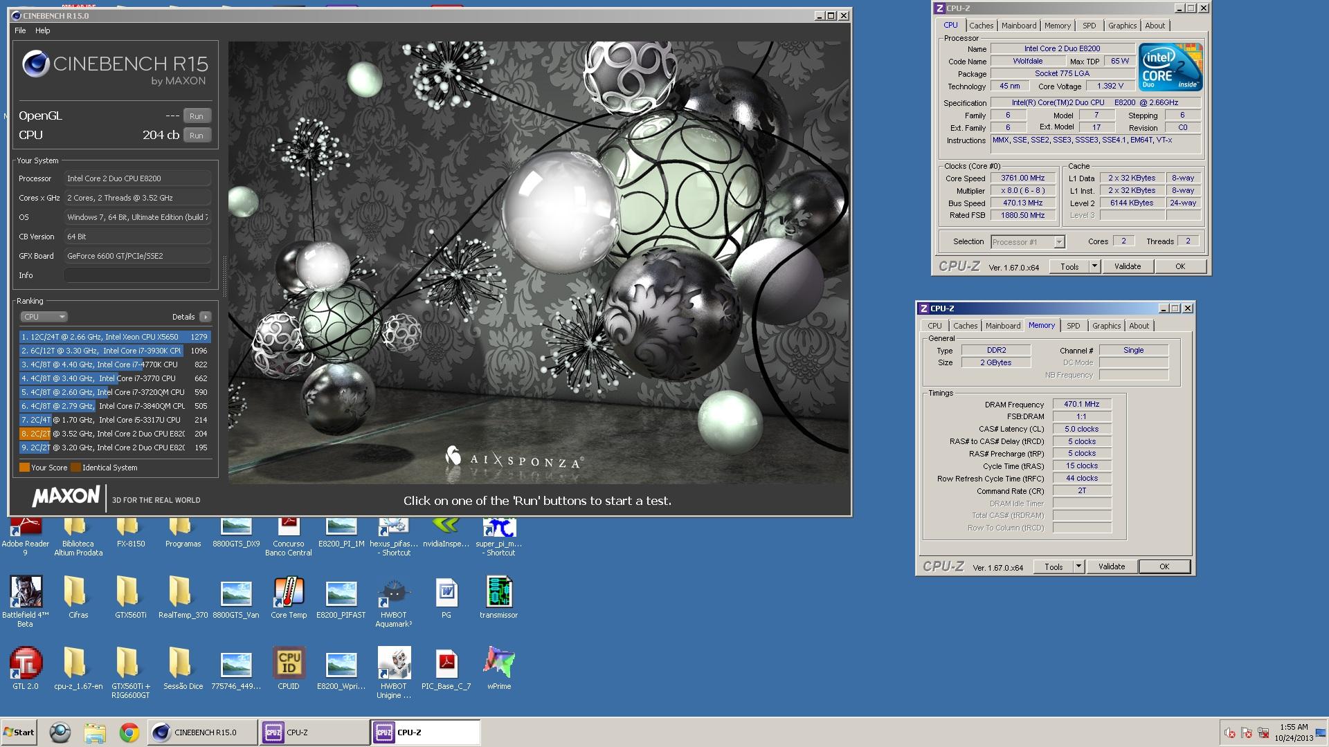1329x747 pixels.
Task: Open Concurso Banco Central PDF icon
Action: (289, 537)
